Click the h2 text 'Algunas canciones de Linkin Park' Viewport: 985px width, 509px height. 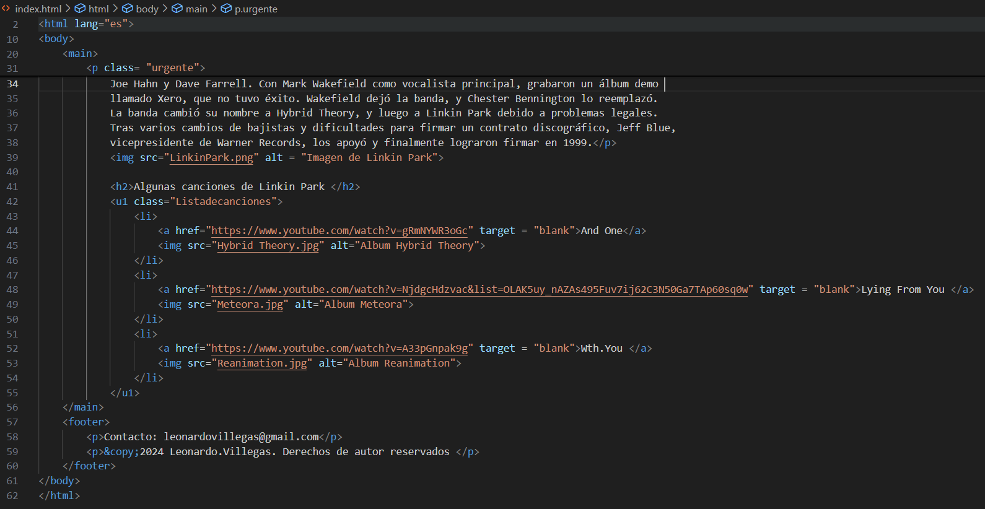229,187
